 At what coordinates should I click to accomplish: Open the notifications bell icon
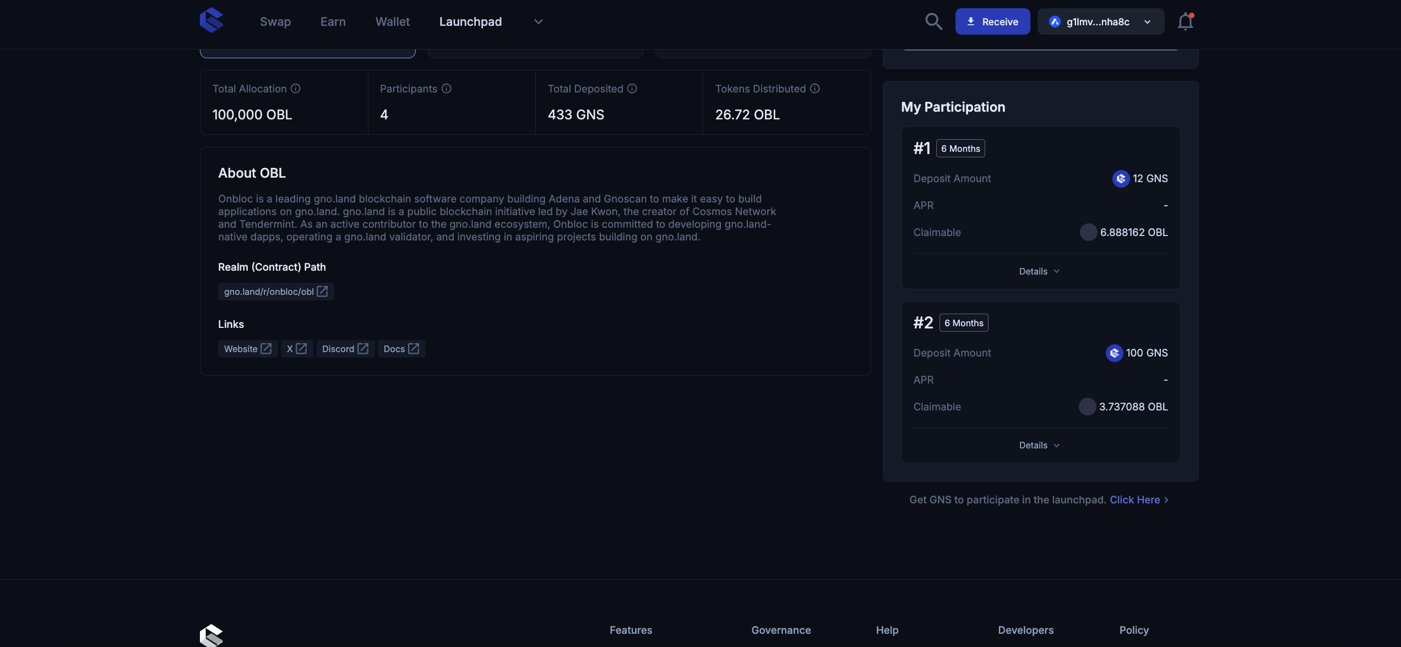(x=1185, y=21)
